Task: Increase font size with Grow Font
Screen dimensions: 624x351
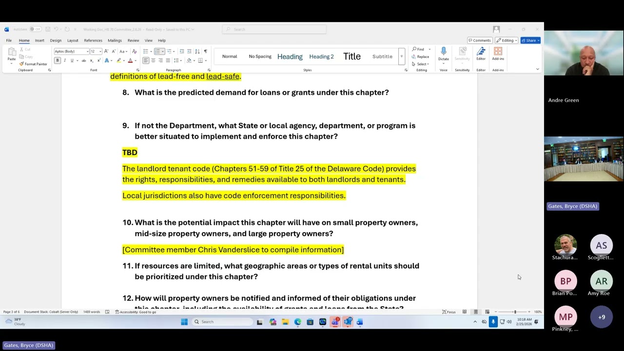Action: click(x=106, y=51)
